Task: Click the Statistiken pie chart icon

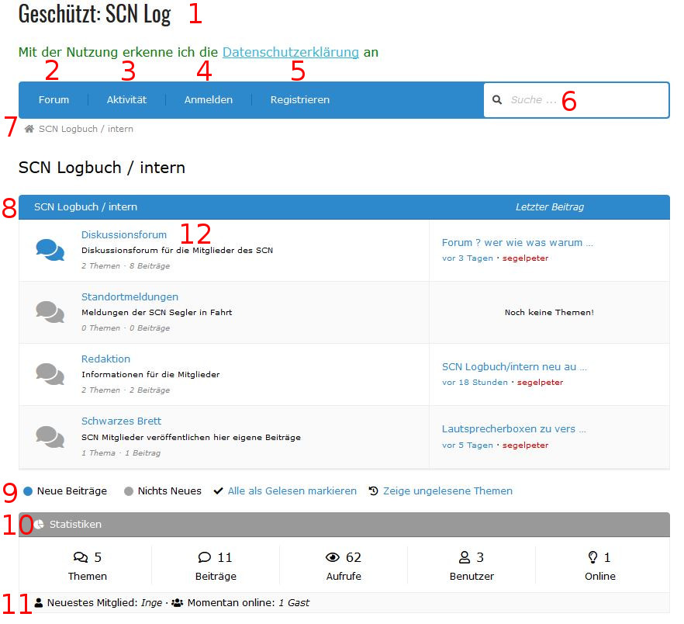Action: 40,525
